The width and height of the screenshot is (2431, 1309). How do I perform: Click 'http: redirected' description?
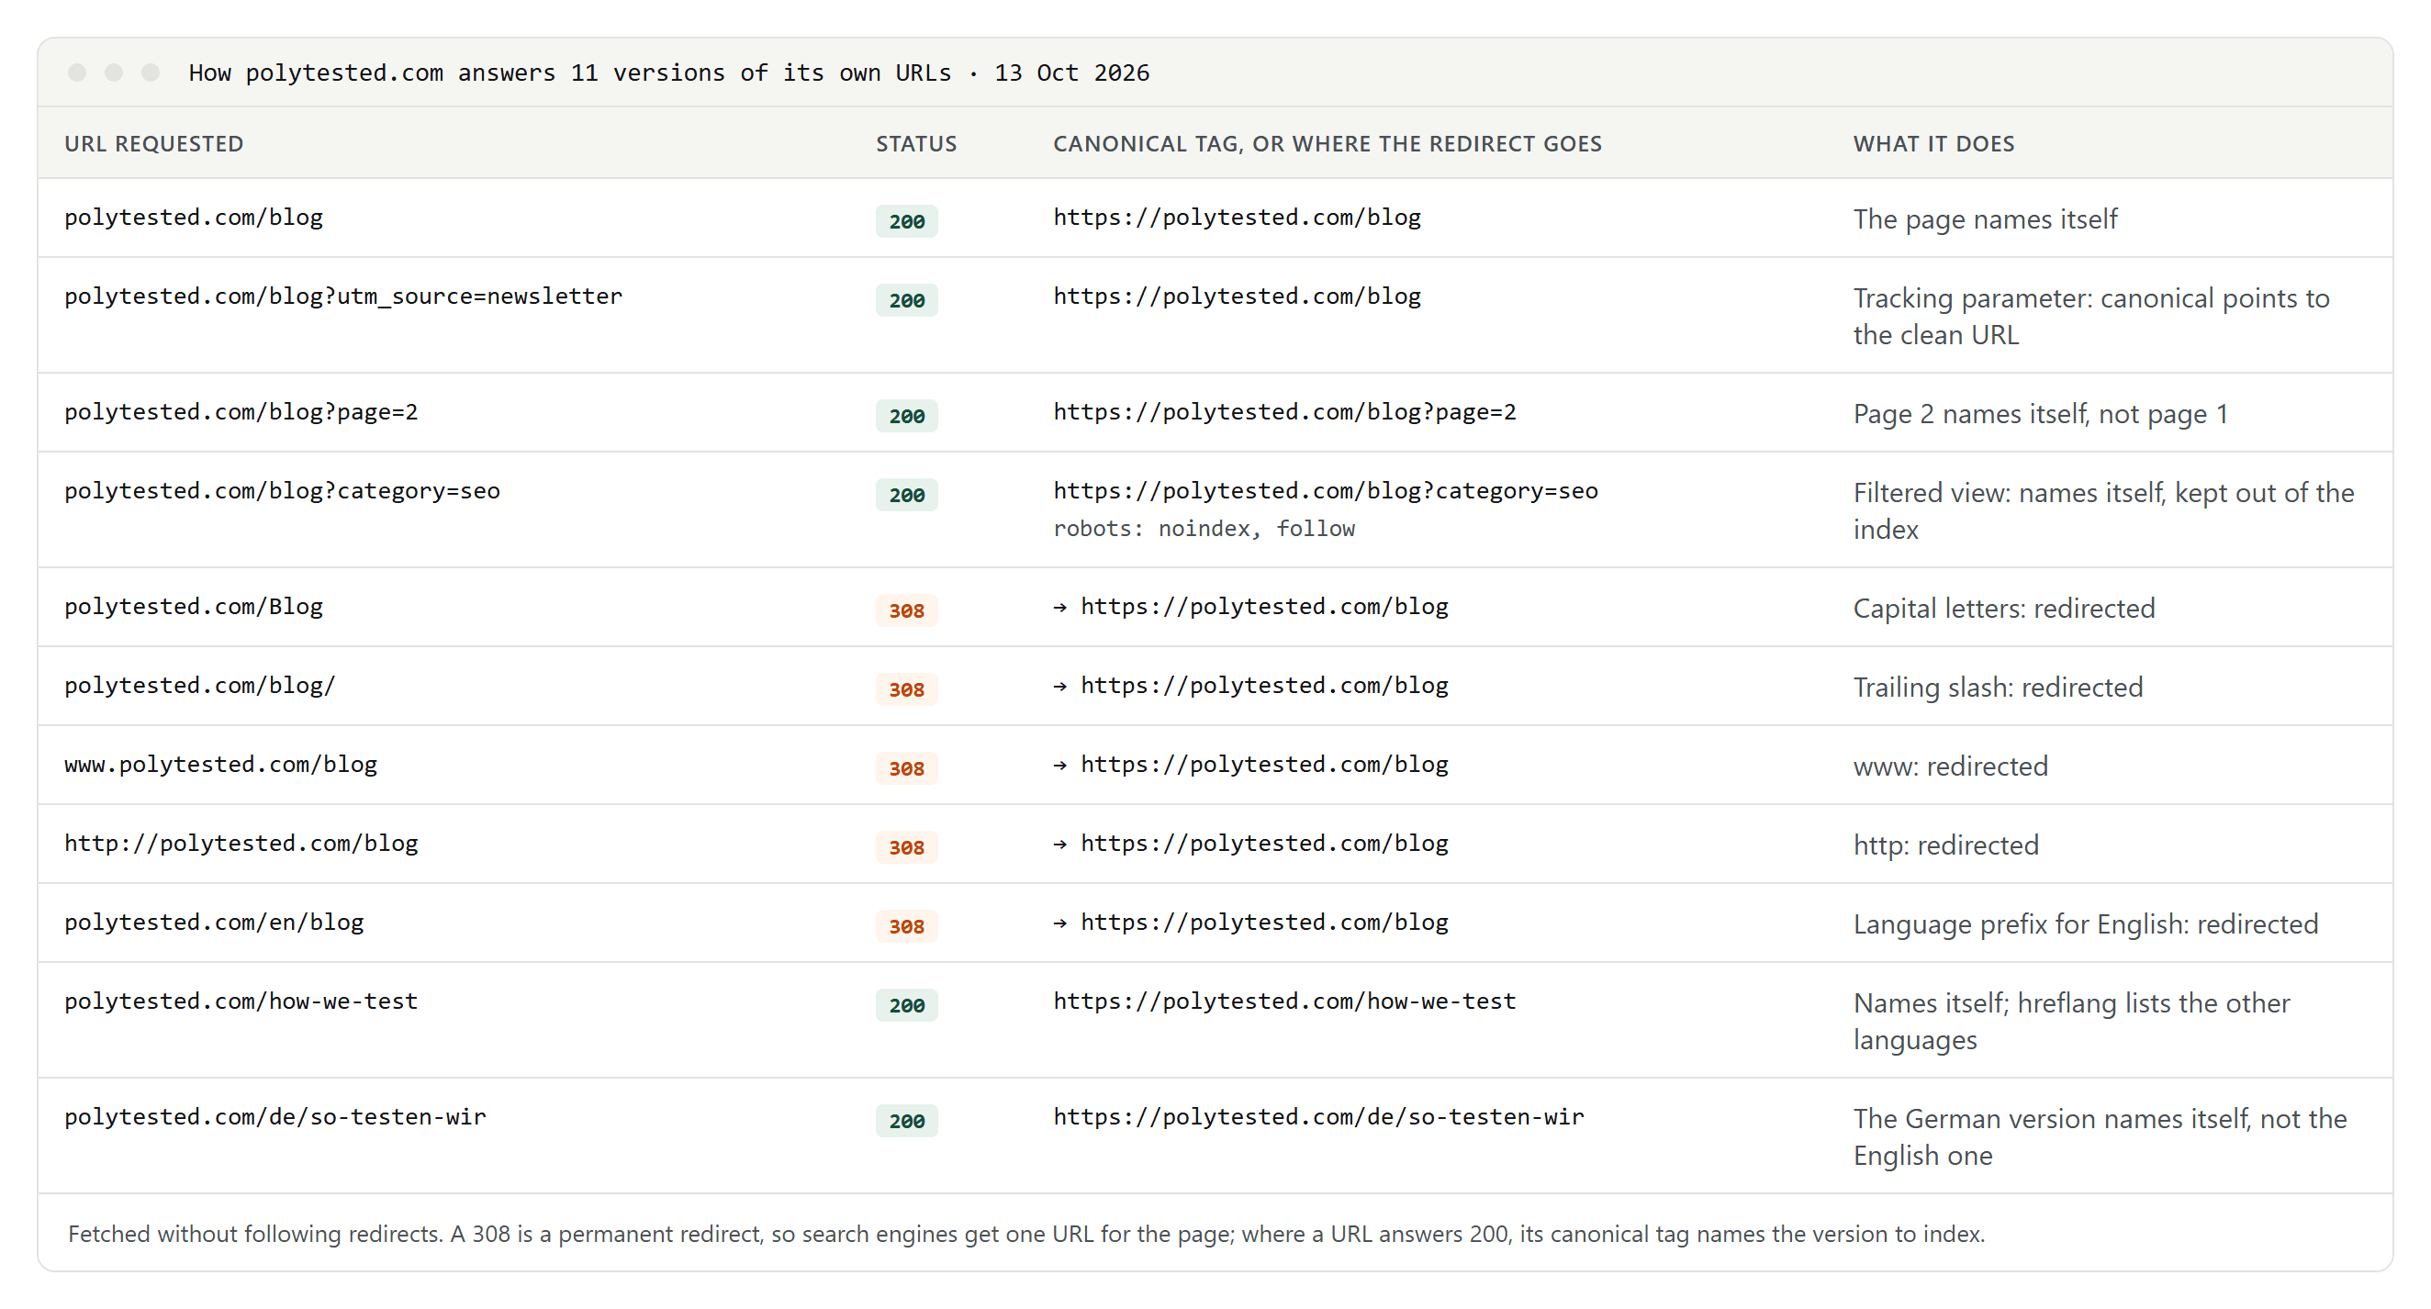1946,845
